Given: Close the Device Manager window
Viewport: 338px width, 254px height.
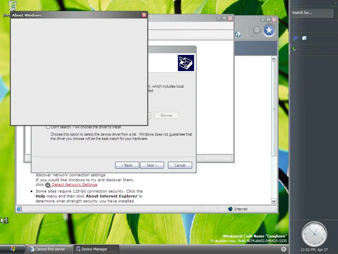Looking at the screenshot, I should click(x=230, y=19).
